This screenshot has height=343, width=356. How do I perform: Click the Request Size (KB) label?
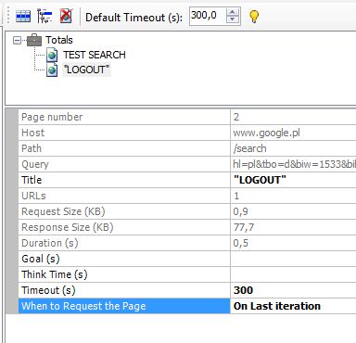click(63, 211)
